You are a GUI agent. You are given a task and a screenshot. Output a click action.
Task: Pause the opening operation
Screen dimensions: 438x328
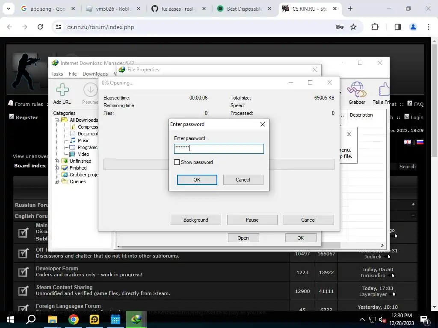click(x=252, y=220)
